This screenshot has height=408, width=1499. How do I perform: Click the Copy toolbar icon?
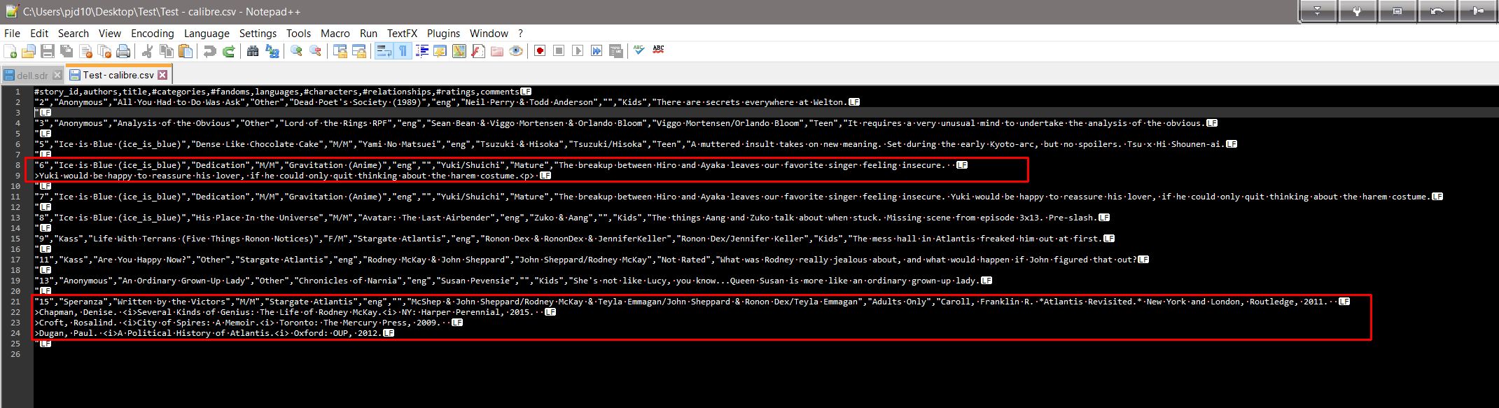click(166, 51)
